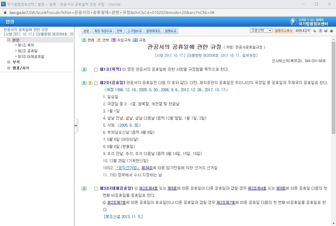Image resolution: width=336 pixels, height=226 pixels.
Task: Expand the 부칙 tree node
Action: [x=9, y=62]
